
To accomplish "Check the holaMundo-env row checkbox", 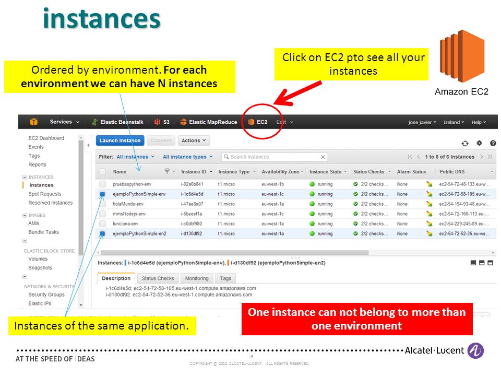I will [x=102, y=204].
